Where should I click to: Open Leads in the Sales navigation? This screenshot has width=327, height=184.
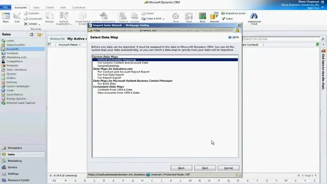click(10, 41)
